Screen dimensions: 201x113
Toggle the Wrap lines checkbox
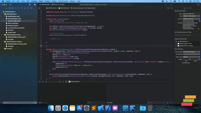(183, 63)
